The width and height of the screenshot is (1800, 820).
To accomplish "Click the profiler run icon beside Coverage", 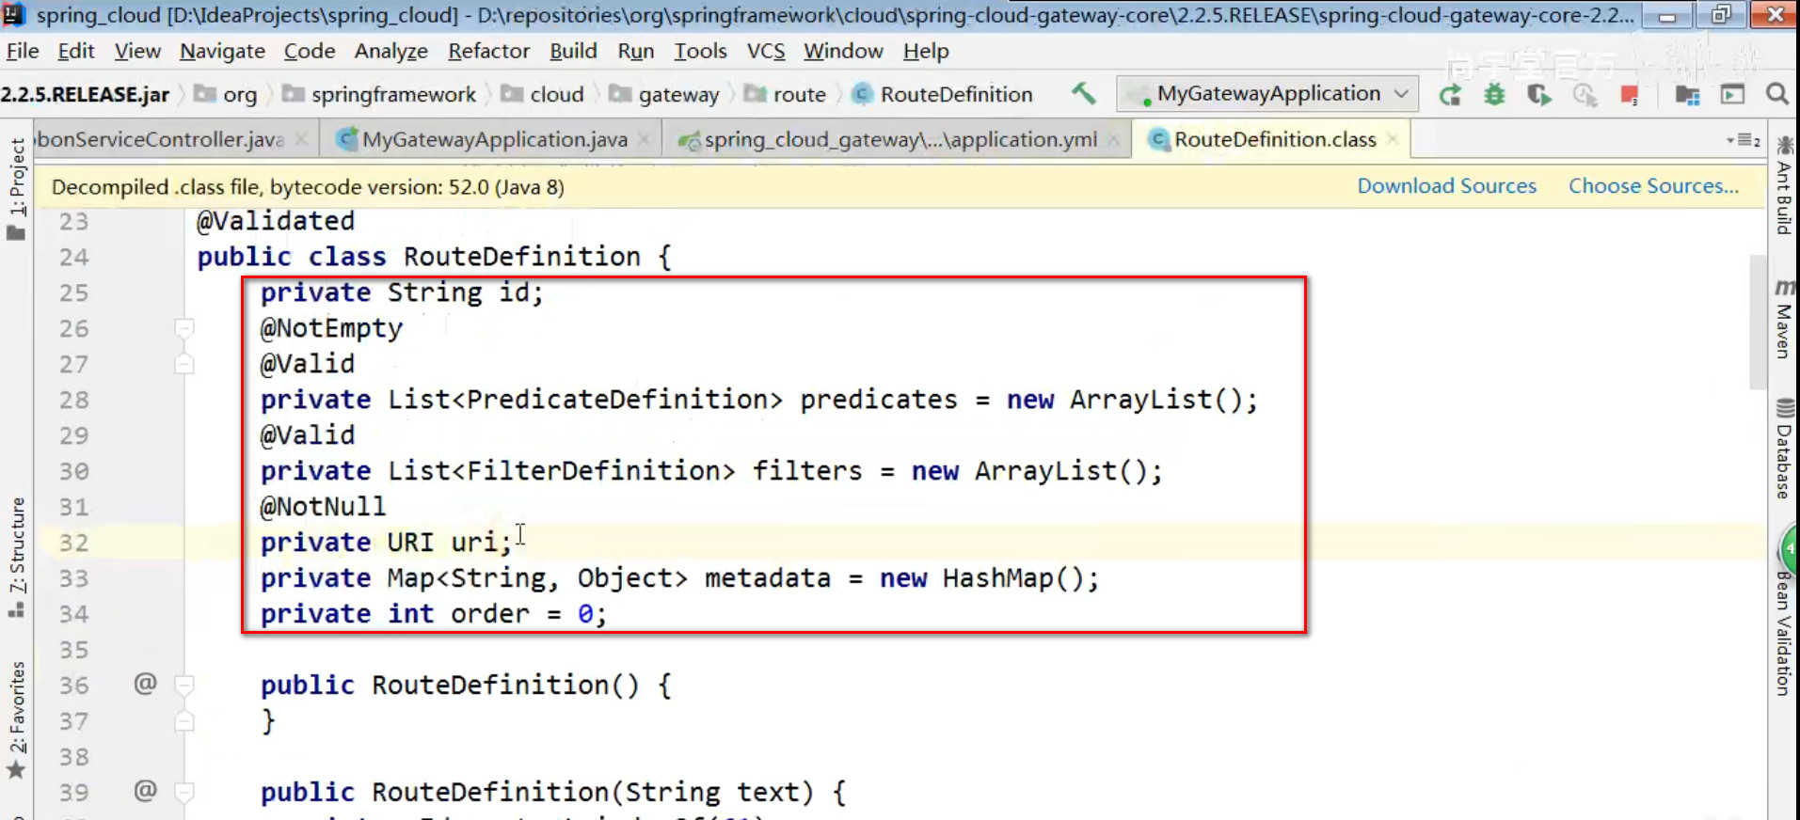I will pos(1585,94).
